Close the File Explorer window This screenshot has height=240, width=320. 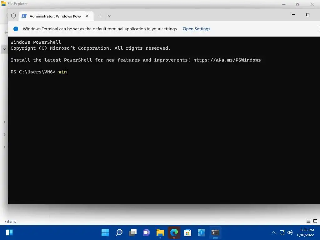click(312, 4)
